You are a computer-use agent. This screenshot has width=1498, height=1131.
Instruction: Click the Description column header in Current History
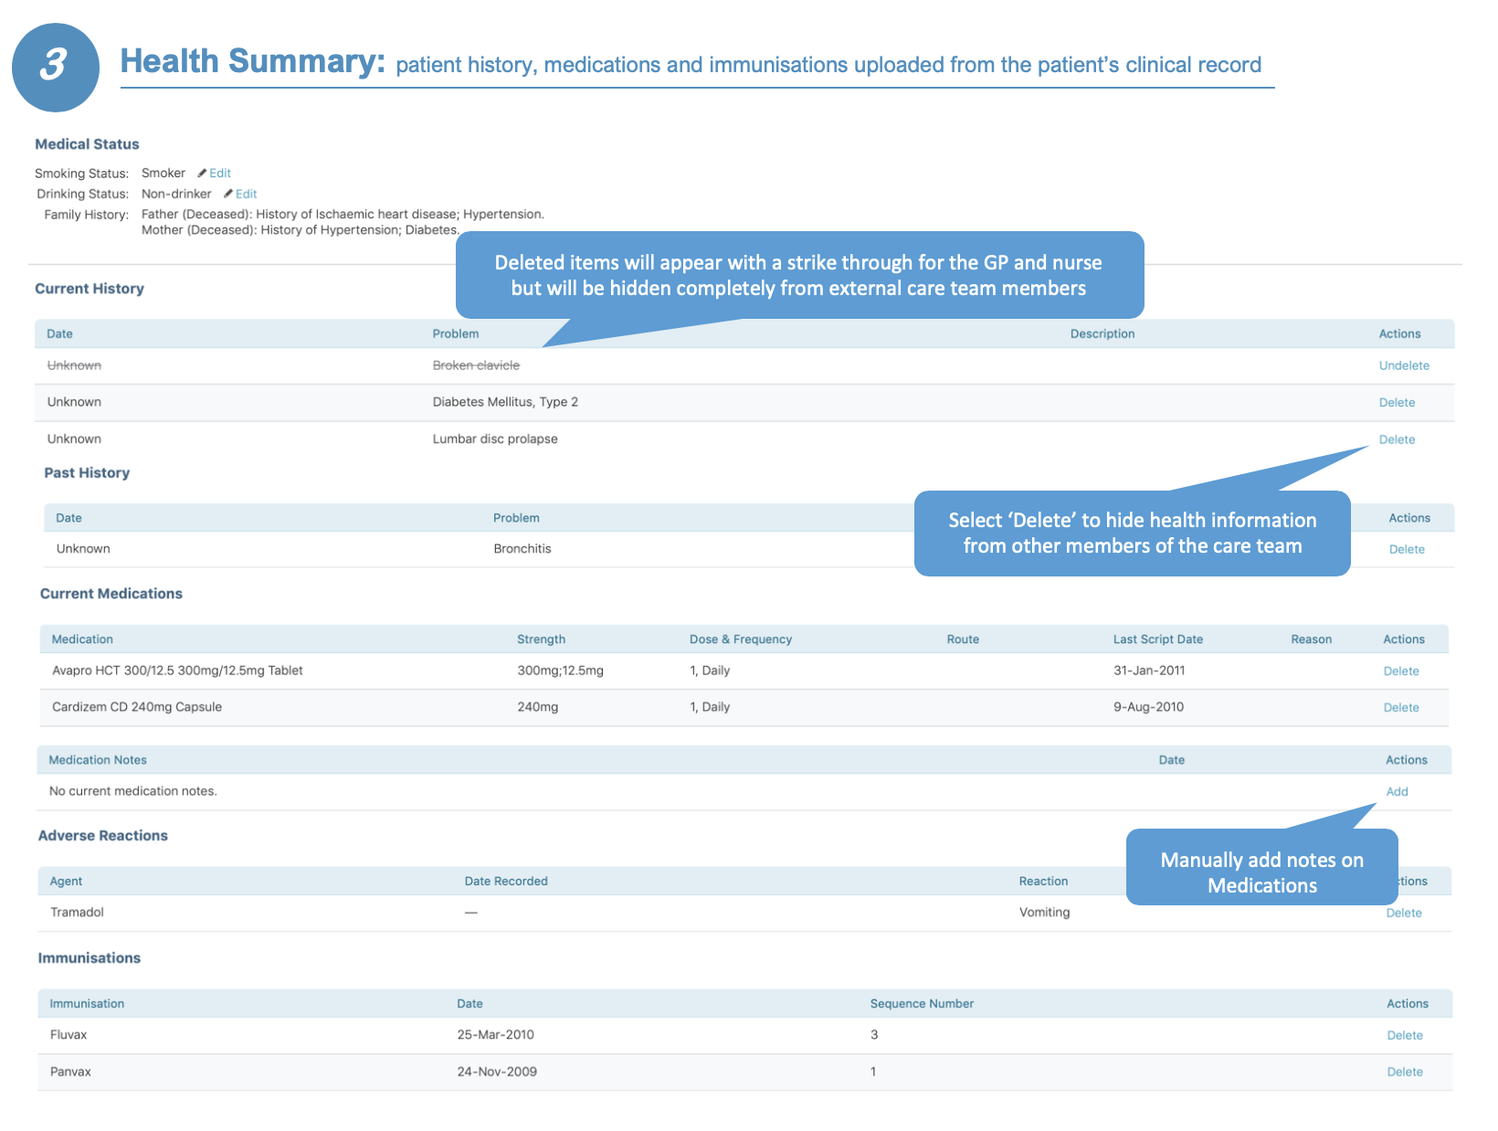(1102, 333)
